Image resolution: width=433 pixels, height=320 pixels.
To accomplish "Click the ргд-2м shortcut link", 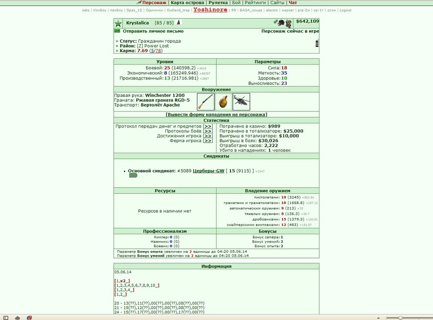I will (304, 10).
